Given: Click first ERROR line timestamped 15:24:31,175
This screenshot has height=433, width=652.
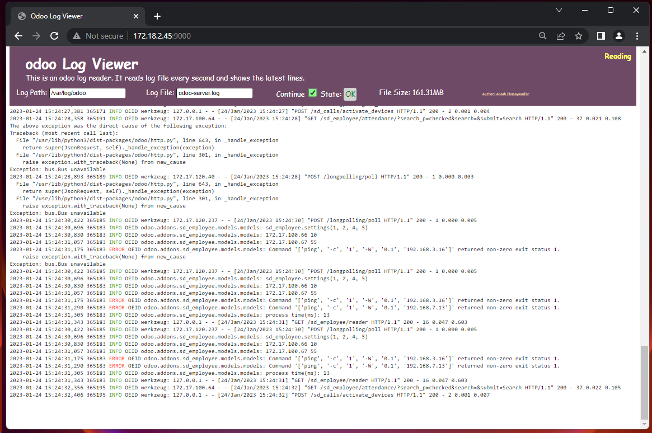Looking at the screenshot, I should click(285, 250).
